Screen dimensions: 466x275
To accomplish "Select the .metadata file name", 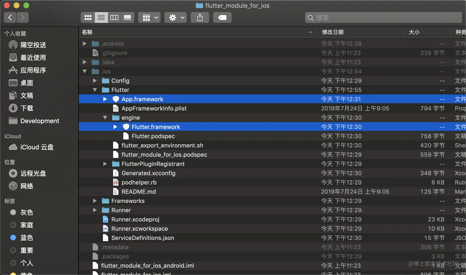I will [x=115, y=247].
